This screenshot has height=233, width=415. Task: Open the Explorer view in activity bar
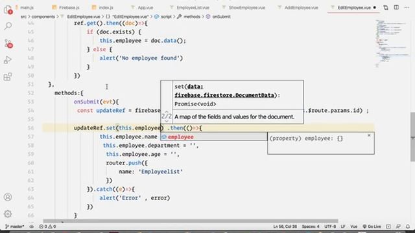click(8, 10)
